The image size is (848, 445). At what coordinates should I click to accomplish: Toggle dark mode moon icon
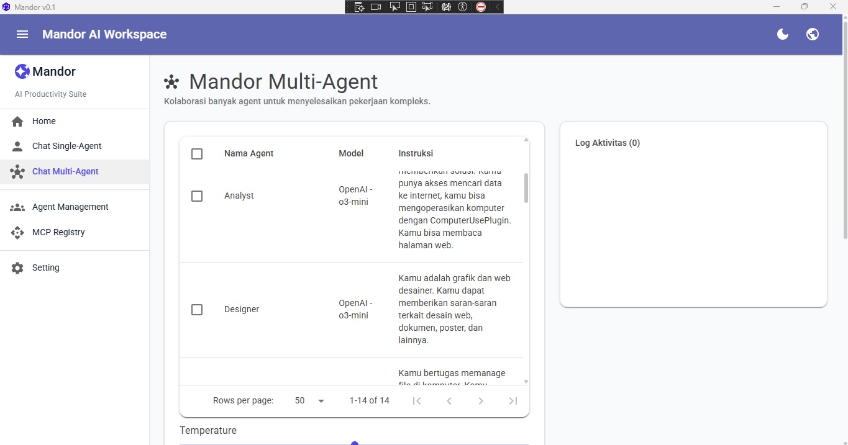[783, 34]
